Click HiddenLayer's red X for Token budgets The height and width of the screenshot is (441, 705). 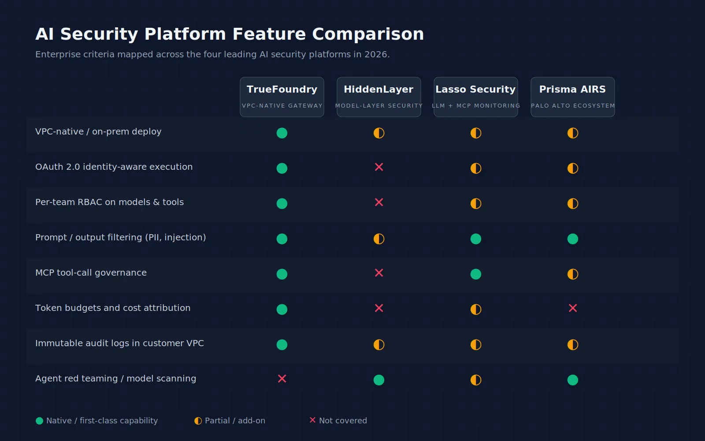pos(379,308)
